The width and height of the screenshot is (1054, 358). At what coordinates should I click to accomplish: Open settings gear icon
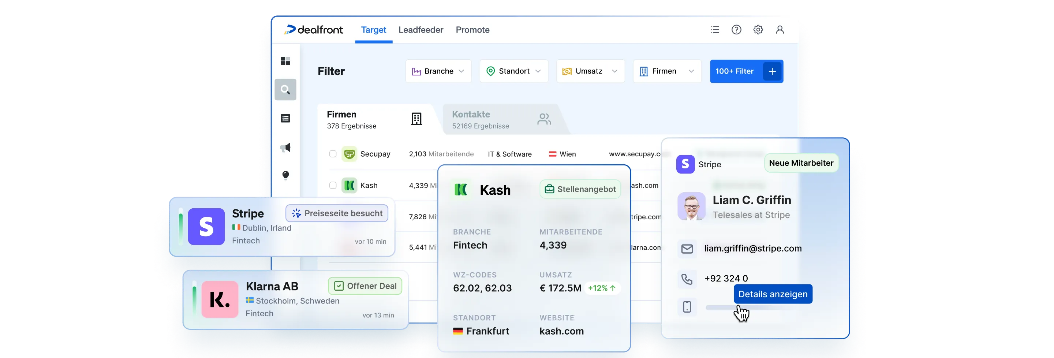pos(758,29)
